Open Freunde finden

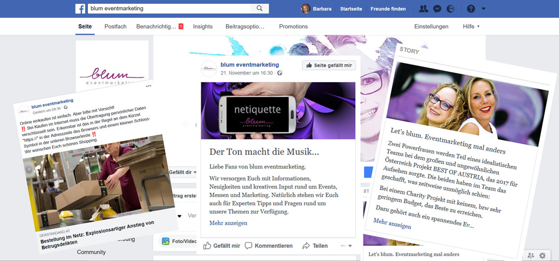click(x=388, y=9)
